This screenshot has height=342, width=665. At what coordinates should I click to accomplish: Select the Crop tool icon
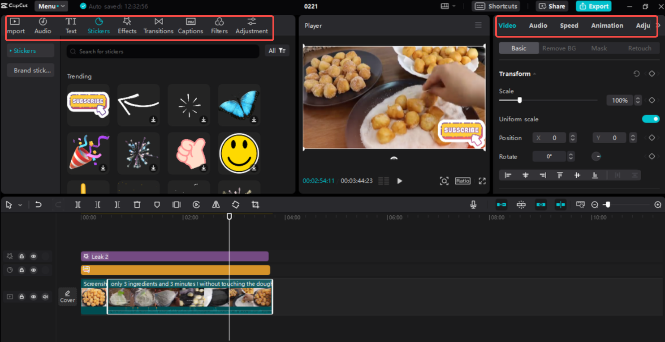(255, 205)
